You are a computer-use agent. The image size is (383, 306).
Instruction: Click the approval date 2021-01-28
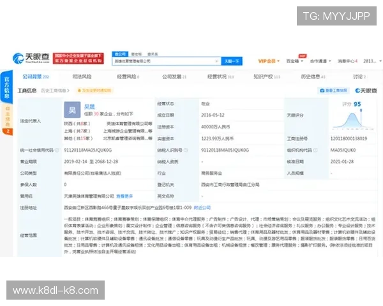(x=342, y=161)
